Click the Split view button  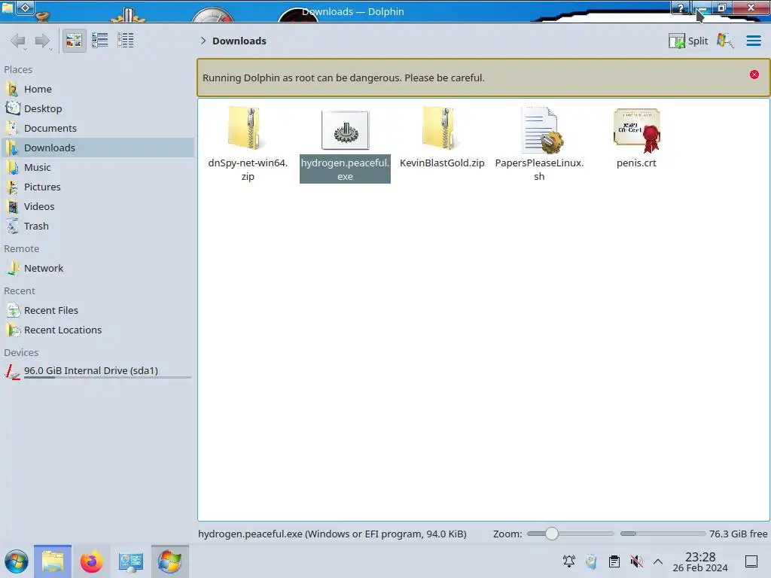click(x=688, y=41)
